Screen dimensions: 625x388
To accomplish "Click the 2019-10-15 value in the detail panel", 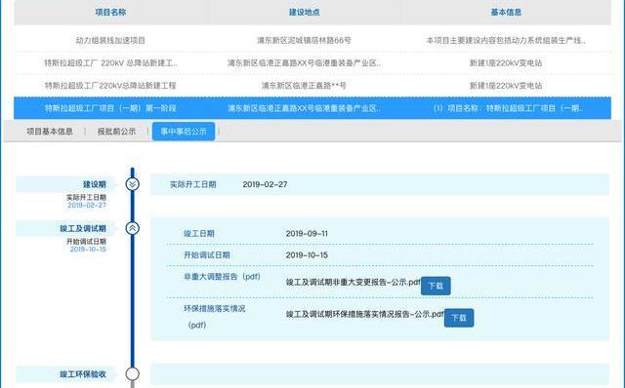I will 307,255.
